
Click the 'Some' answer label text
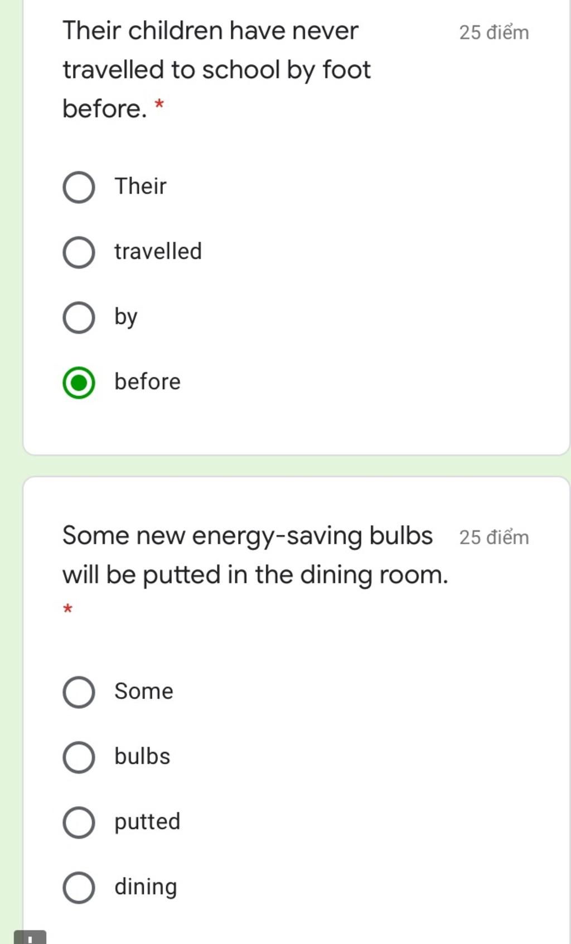(144, 691)
